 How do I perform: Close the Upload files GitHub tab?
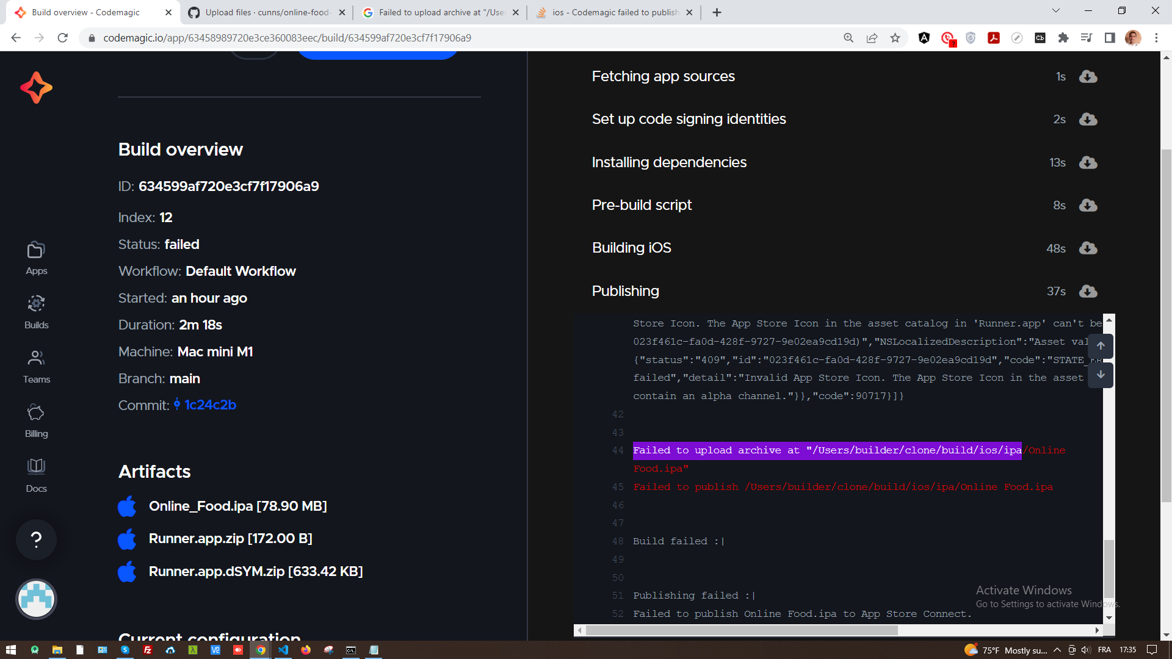pyautogui.click(x=342, y=12)
